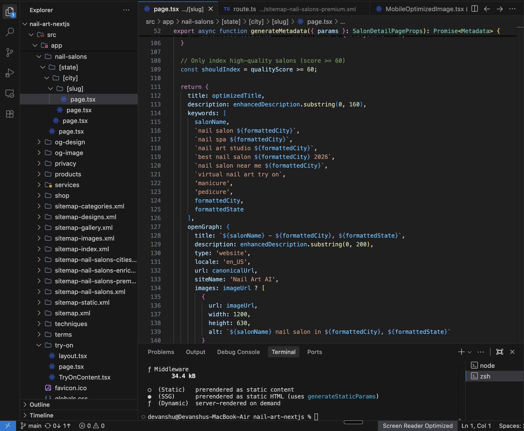
Task: Open the Explorer view in activity bar
Action: pyautogui.click(x=10, y=11)
